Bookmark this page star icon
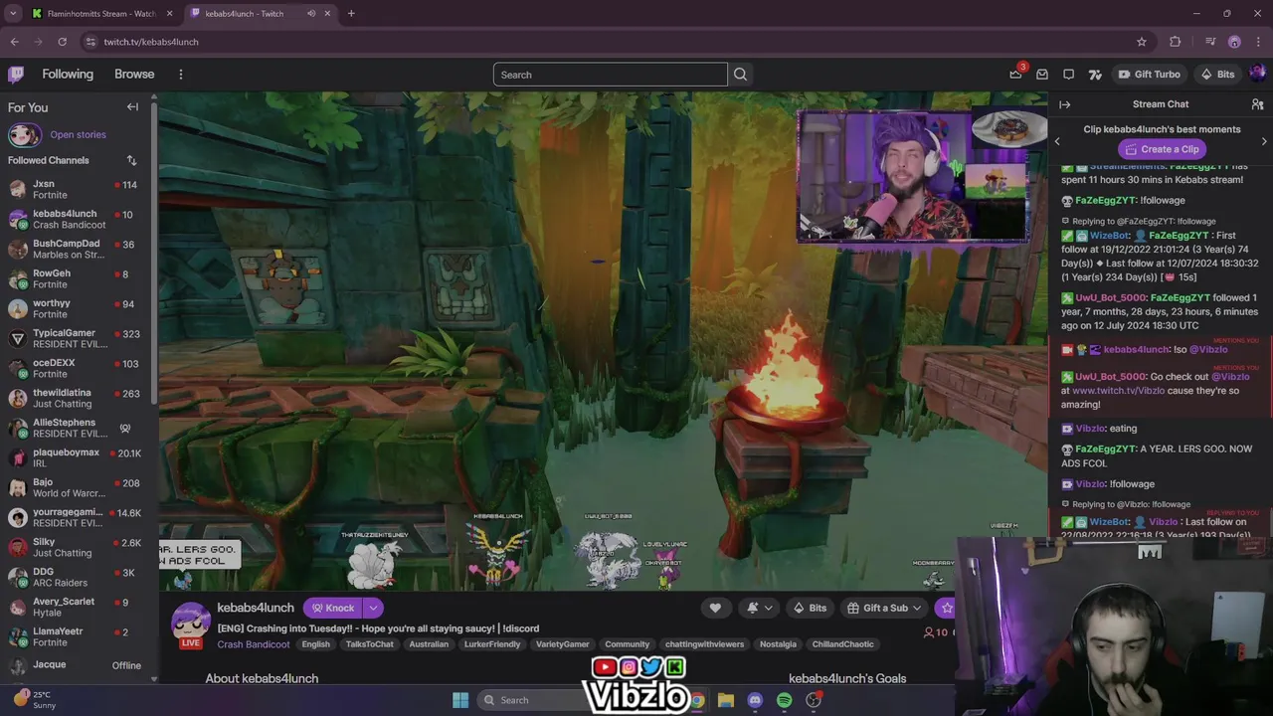1273x716 pixels. click(1142, 42)
